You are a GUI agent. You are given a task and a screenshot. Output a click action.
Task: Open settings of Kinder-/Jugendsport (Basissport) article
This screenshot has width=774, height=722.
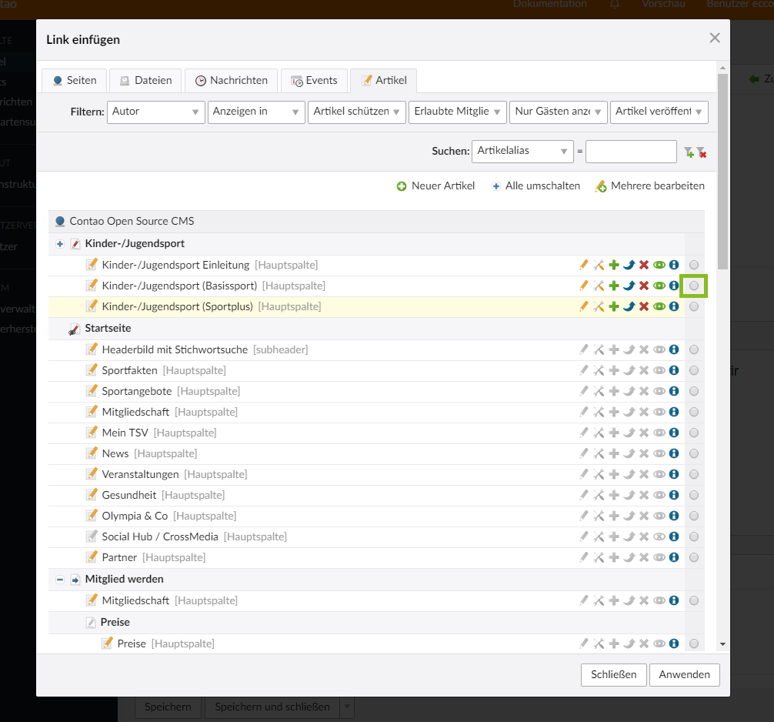(599, 286)
